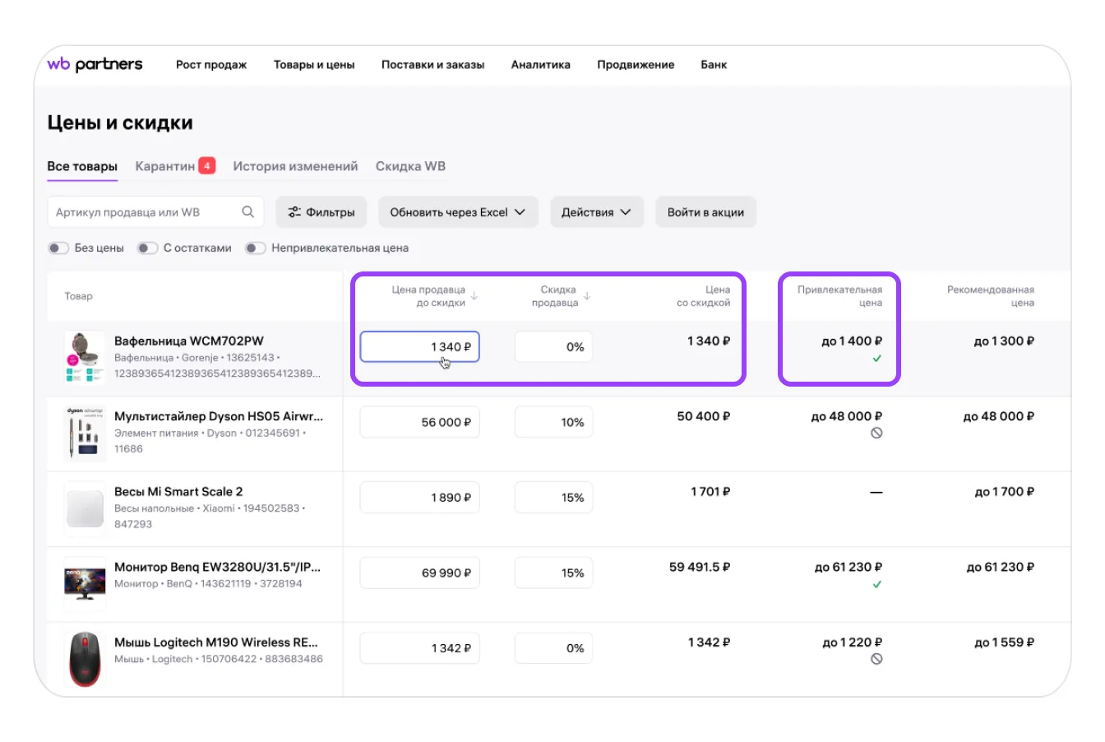Click the Войти в акции button
Screen dimensions: 1105x742
[705, 212]
